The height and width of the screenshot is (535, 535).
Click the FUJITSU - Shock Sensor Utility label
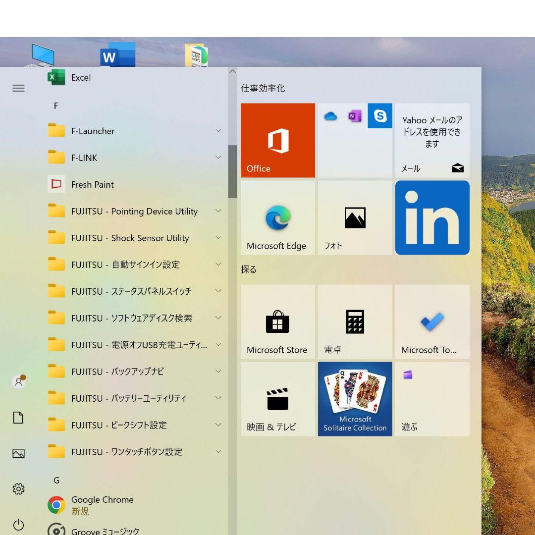point(130,238)
